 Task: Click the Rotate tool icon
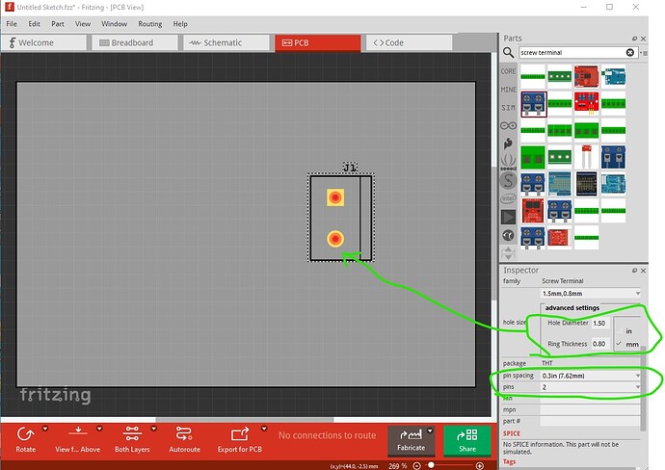[x=25, y=434]
